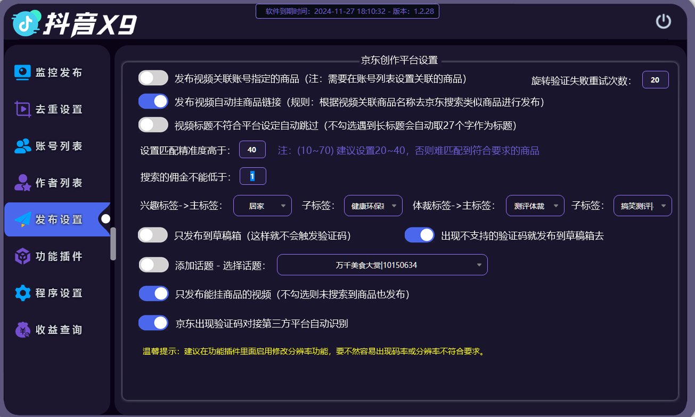Open the 功能插件 menu label
Image resolution: width=695 pixels, height=417 pixels.
click(x=59, y=256)
